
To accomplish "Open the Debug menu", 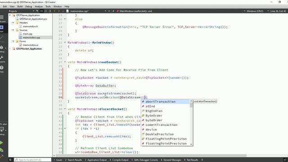I will [28, 6].
